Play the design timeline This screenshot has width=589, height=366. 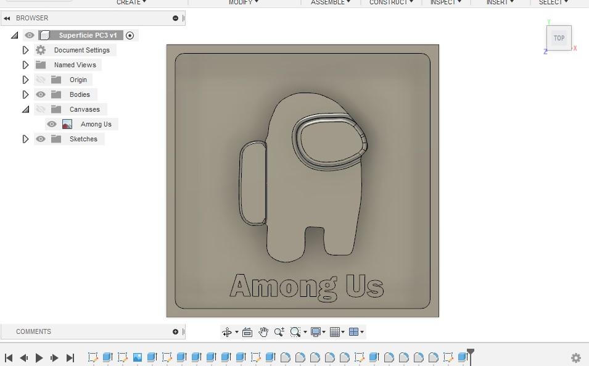pyautogui.click(x=39, y=358)
